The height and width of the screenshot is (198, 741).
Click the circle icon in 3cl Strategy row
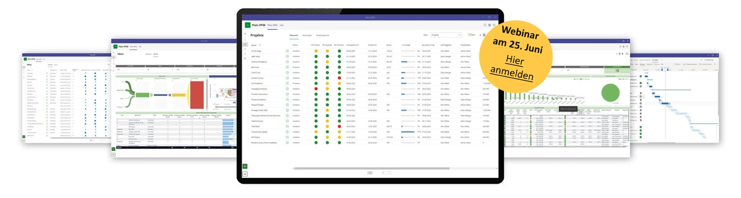[x=287, y=51]
